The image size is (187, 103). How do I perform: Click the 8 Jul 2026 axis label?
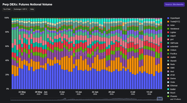coord(133,93)
